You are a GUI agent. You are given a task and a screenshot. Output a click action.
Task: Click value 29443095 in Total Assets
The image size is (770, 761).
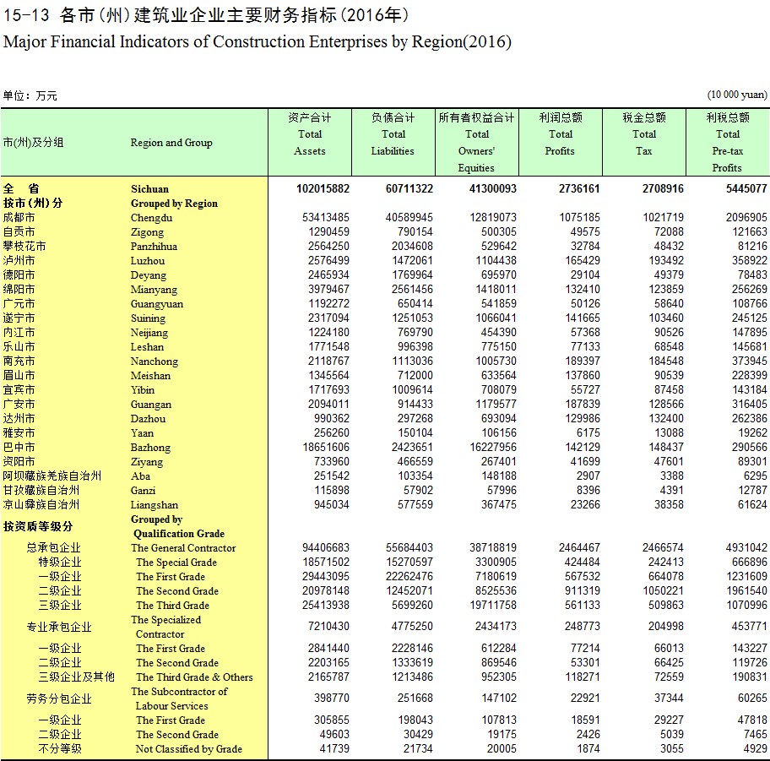pyautogui.click(x=326, y=576)
